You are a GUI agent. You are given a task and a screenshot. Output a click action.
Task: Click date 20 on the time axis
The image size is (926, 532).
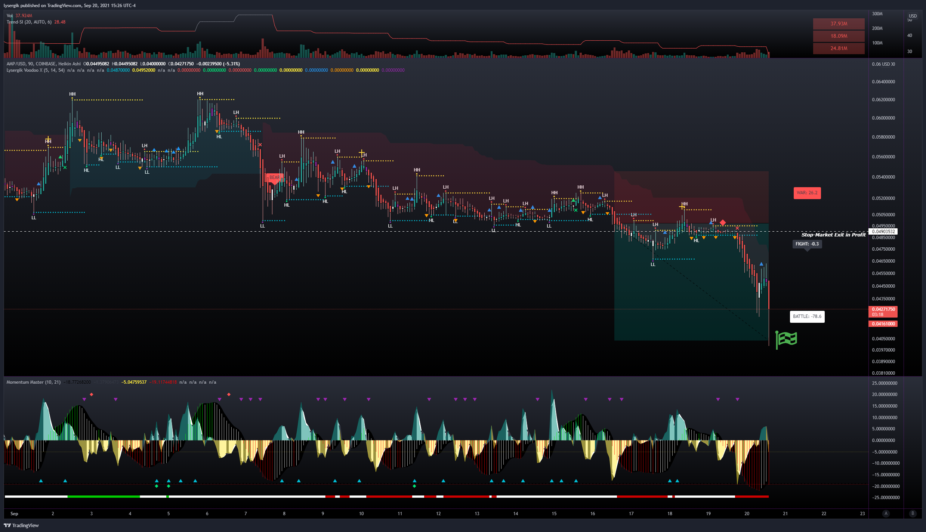(747, 514)
